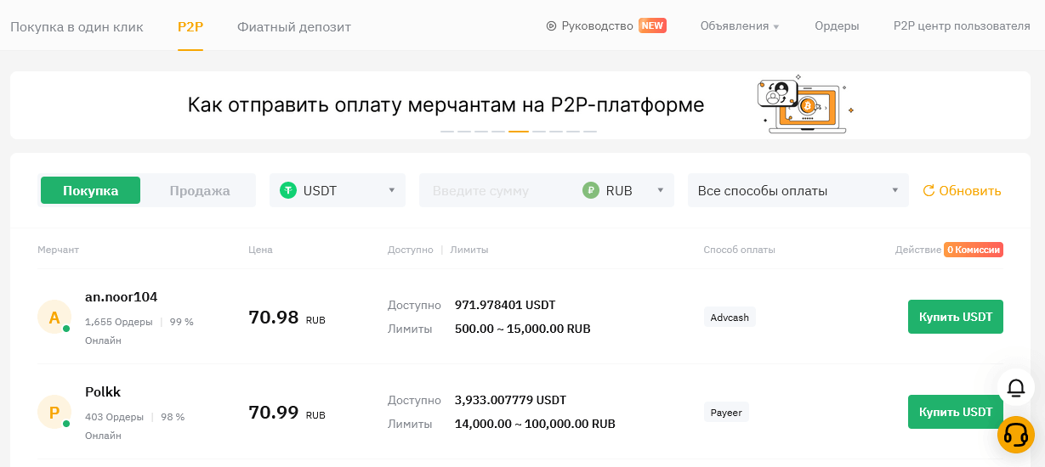Screen dimensions: 1045x467
Task: Click the refresh icon next to Обновить
Action: coord(929,191)
